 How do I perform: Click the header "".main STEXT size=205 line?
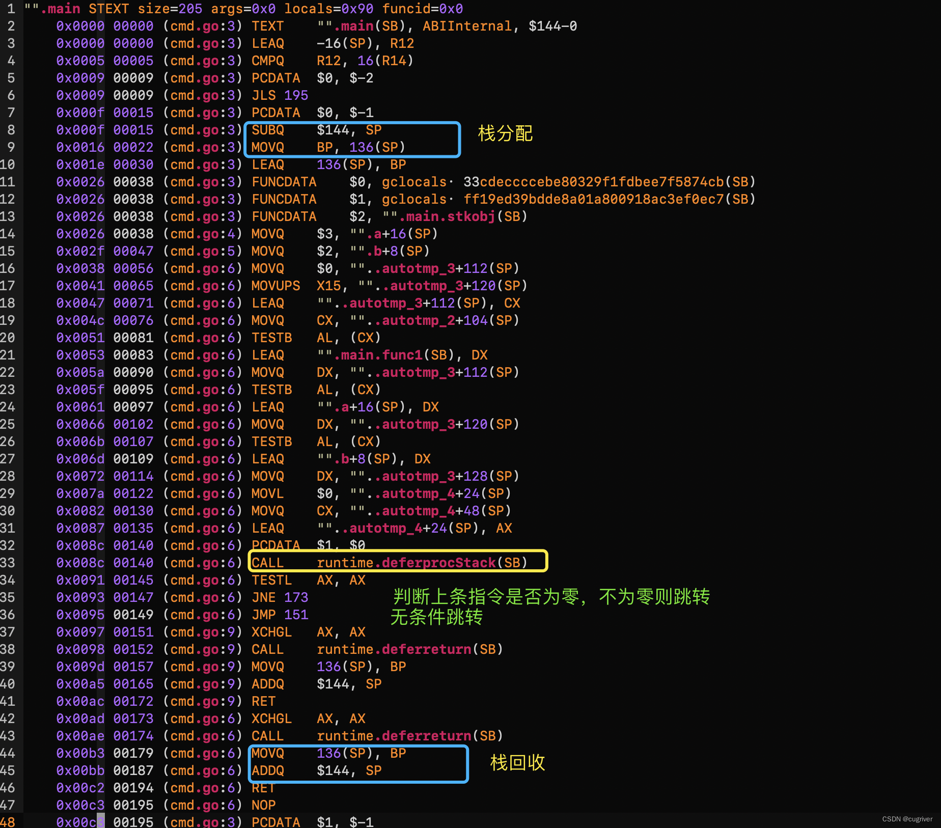244,9
